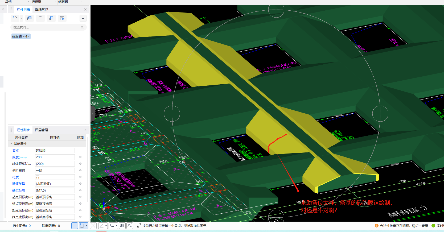The image size is (444, 232).
Task: Close the property list panel
Action: 85,130
